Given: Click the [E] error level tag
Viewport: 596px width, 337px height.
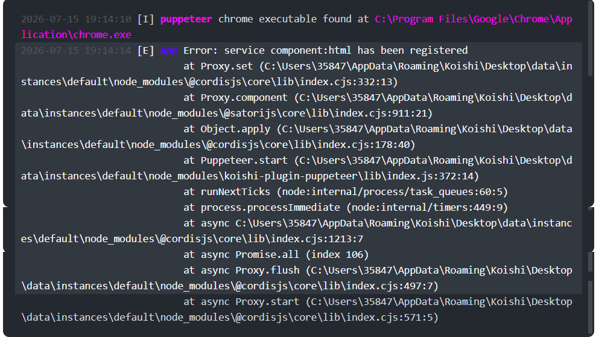Looking at the screenshot, I should 145,51.
